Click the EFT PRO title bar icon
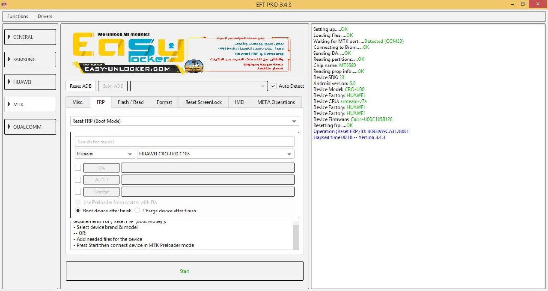 click(x=4, y=4)
